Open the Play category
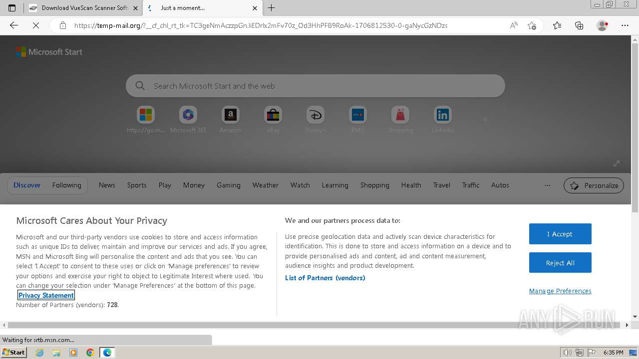 [x=165, y=185]
